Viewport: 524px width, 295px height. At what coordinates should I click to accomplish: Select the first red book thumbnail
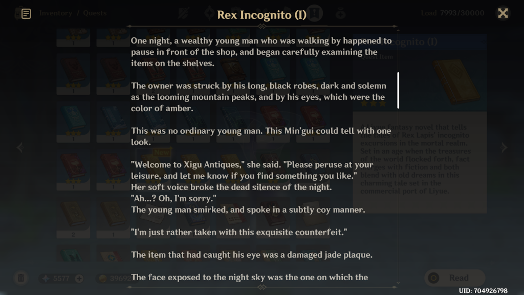coord(73,74)
